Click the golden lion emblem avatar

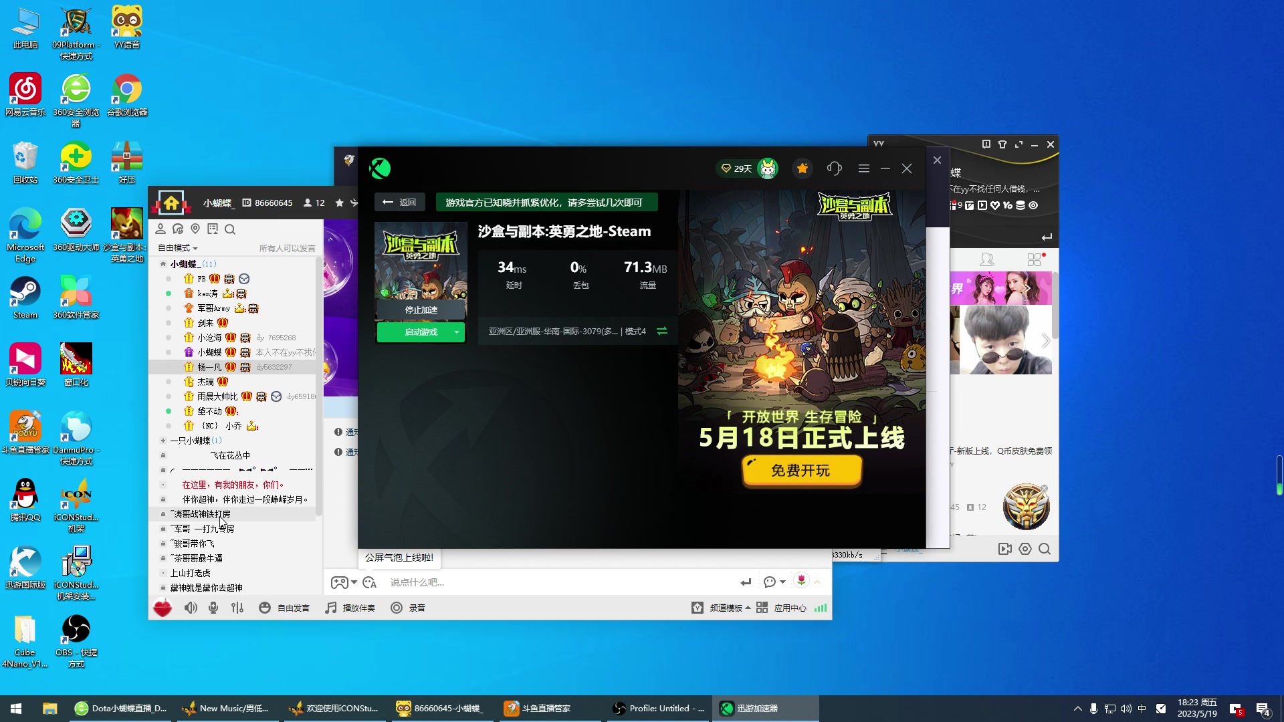(1027, 506)
